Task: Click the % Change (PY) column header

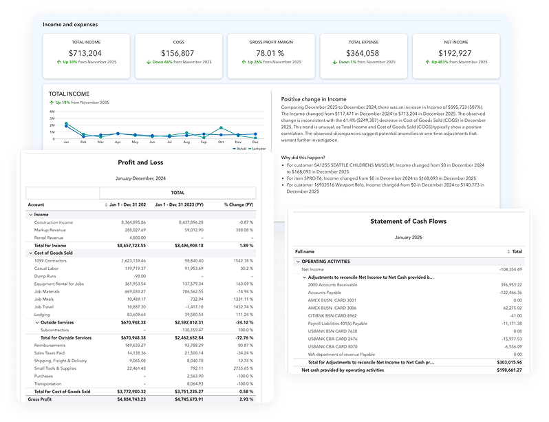Action: (x=239, y=204)
